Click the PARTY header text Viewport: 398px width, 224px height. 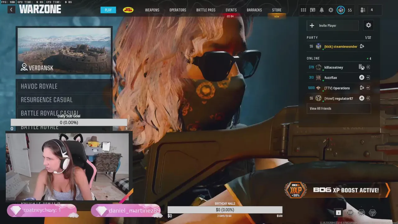(312, 38)
